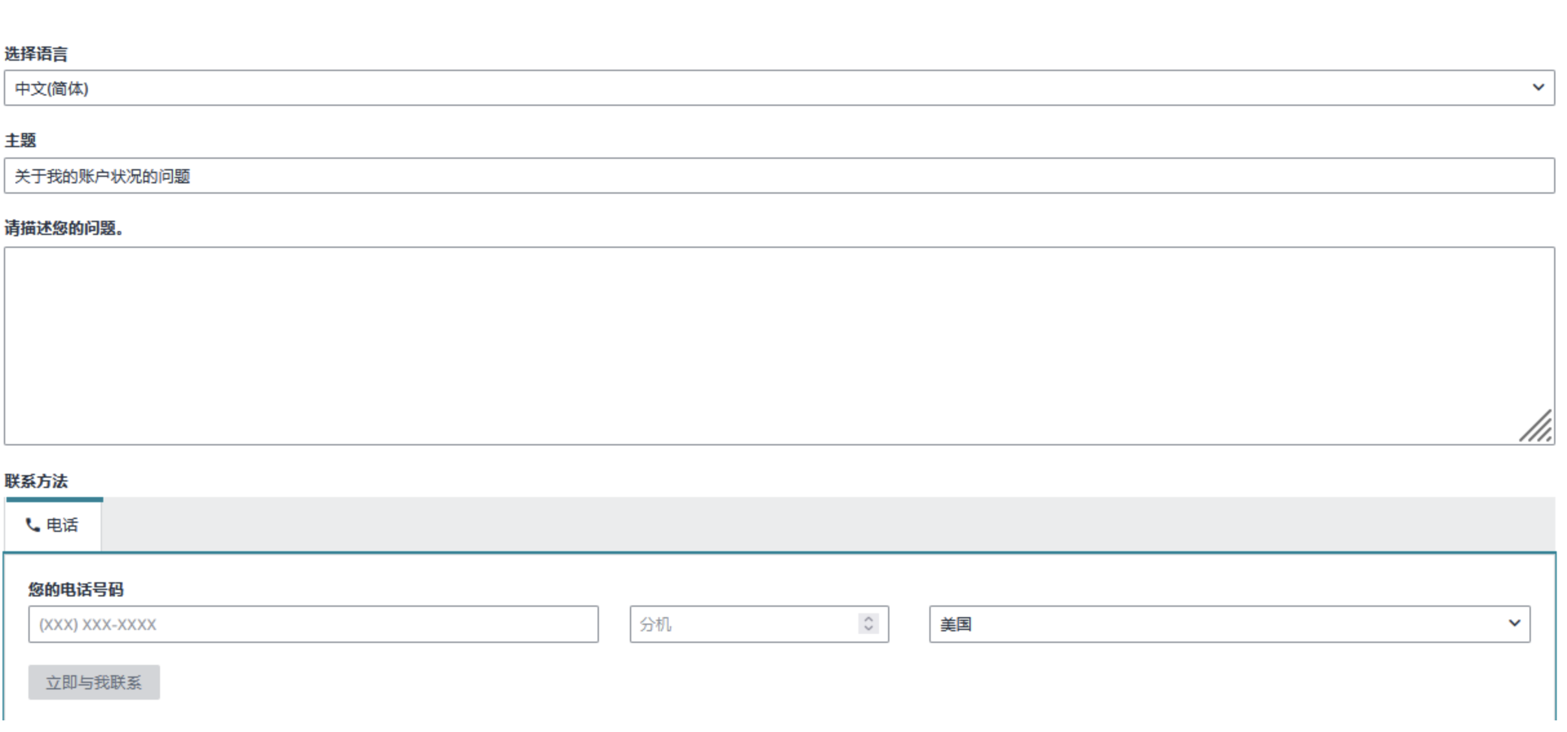
Task: Click the 立即与我联系 button
Action: (94, 682)
